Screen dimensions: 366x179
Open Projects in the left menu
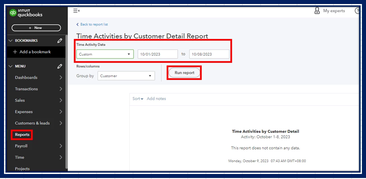pyautogui.click(x=22, y=169)
